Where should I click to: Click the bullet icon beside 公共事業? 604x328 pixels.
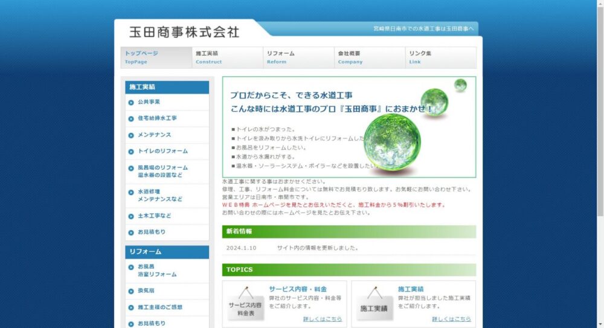point(131,103)
